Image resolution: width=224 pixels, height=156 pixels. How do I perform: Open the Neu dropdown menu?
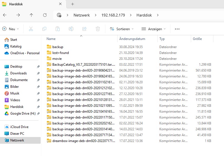tap(11, 29)
